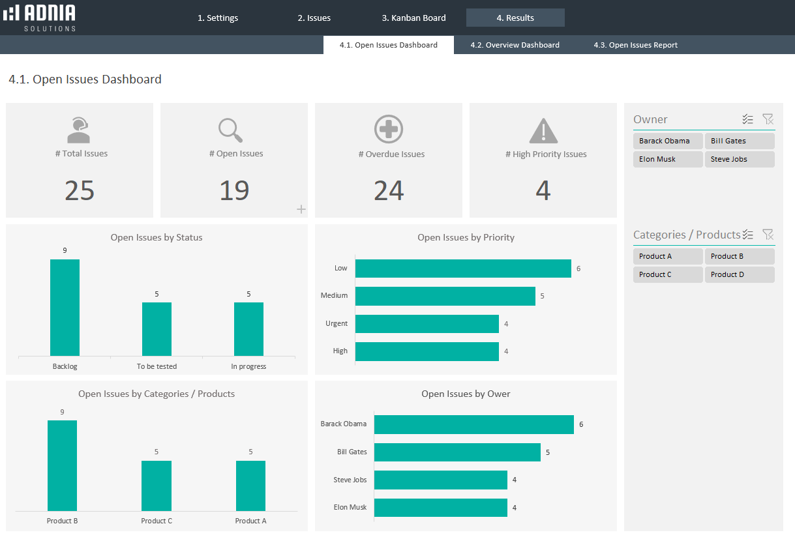795x539 pixels.
Task: Open the 4.3. Open Issues Report tab
Action: (635, 45)
